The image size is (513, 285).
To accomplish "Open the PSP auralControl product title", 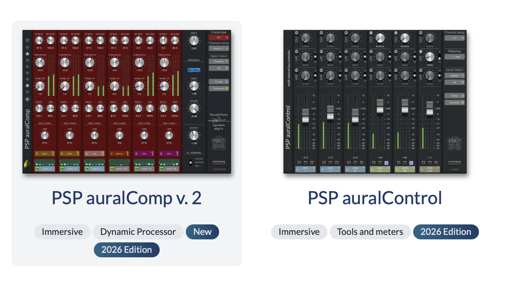I will pyautogui.click(x=375, y=197).
